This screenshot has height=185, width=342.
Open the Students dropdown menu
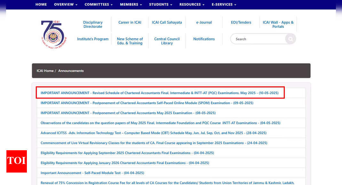(x=161, y=4)
